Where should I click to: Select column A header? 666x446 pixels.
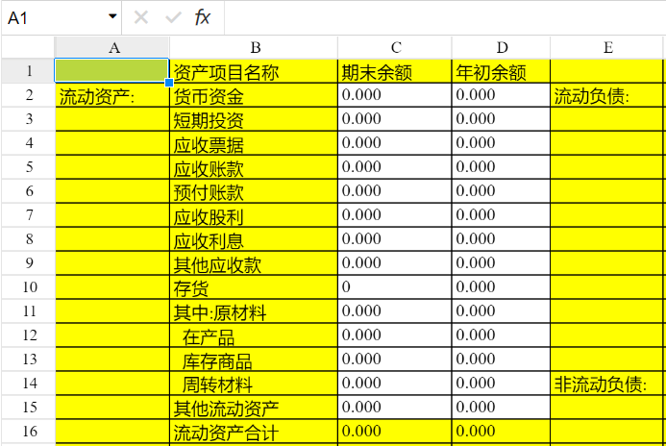112,47
